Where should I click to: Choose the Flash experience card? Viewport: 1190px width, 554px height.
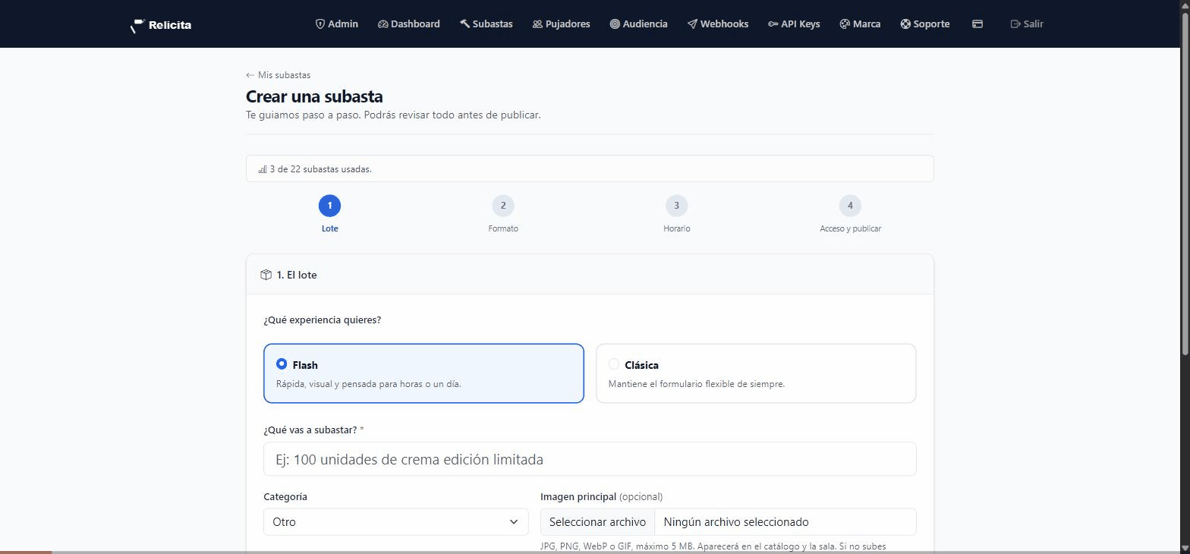[423, 373]
